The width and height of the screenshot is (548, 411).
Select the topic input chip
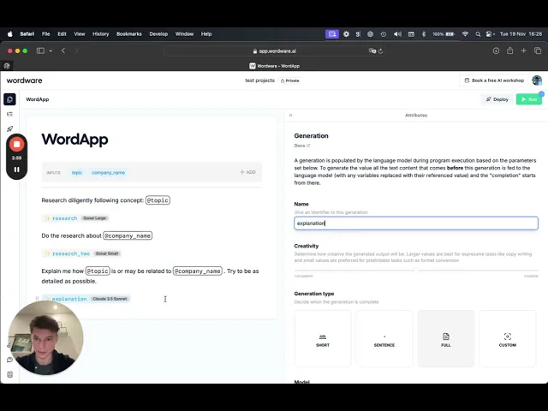[77, 173]
